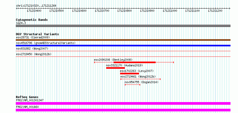Click the esv1702263 (Levy2007) label
238x113 pixels.
click(137, 71)
